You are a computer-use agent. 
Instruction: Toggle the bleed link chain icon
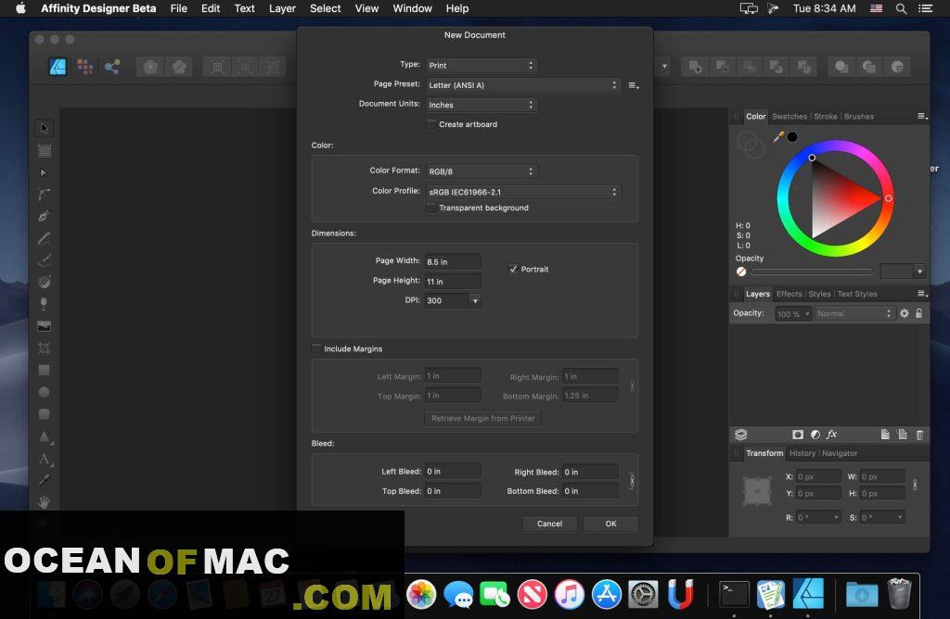click(x=631, y=481)
